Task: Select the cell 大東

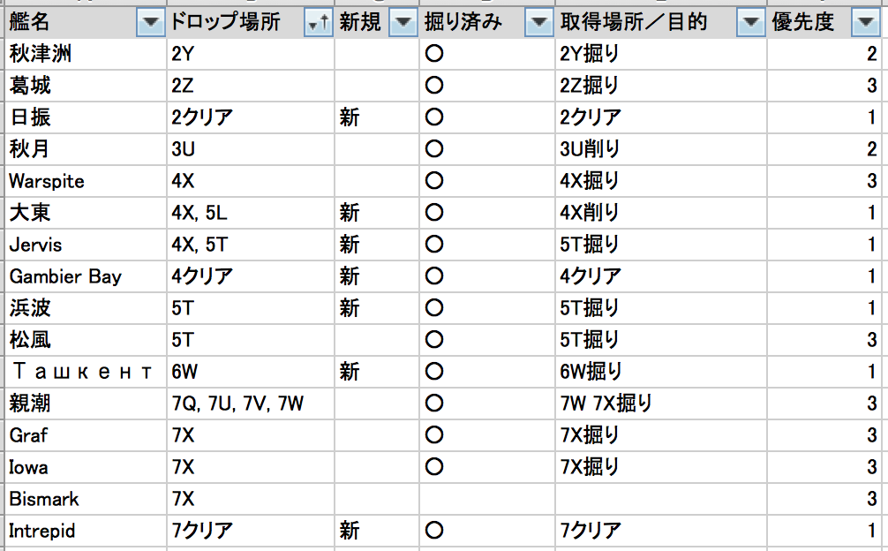Action: [x=86, y=213]
